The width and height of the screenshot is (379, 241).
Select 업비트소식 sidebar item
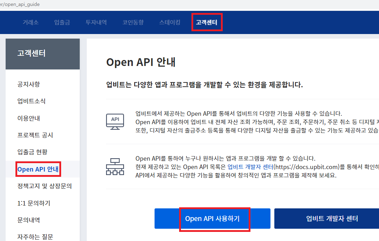[31, 101]
